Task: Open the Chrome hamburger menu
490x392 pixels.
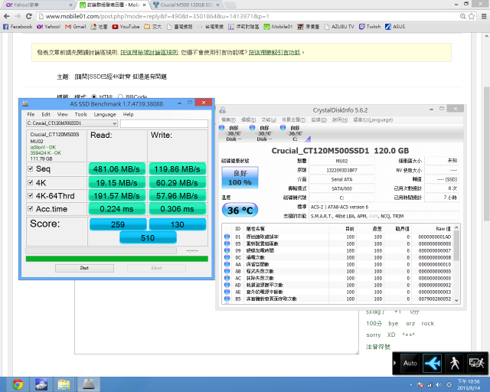Action: [x=484, y=16]
